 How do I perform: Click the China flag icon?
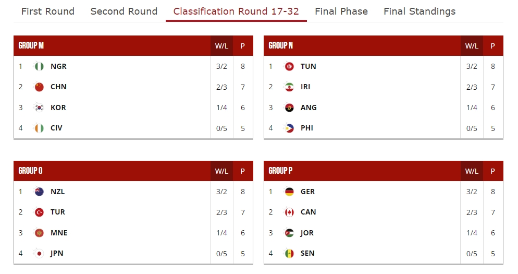pos(39,87)
